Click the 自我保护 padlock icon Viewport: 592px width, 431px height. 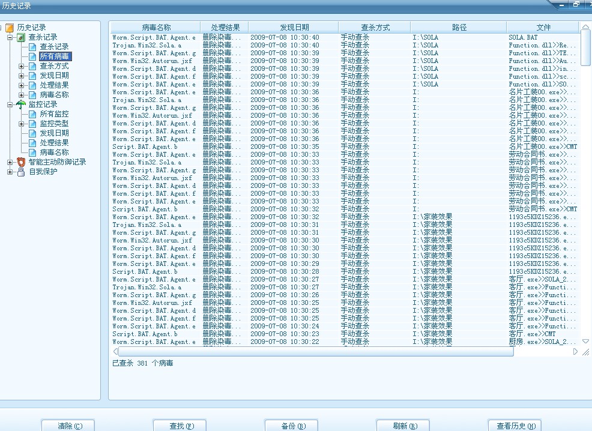(x=21, y=172)
